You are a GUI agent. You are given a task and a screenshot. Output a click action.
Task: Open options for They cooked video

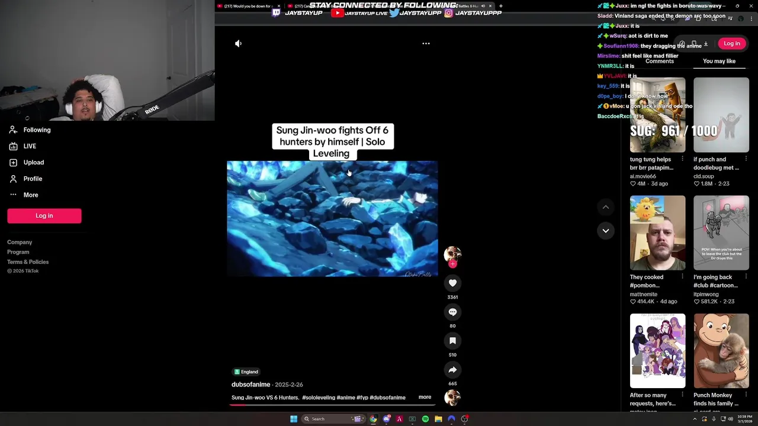coord(682,276)
